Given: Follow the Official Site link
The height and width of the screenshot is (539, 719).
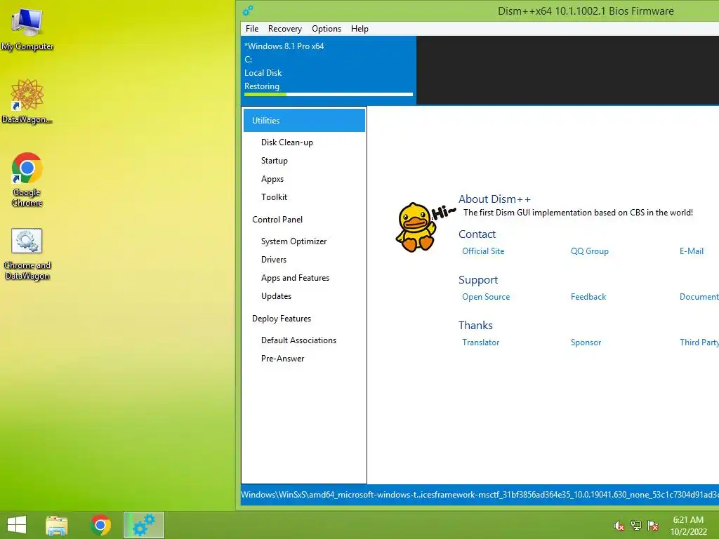Looking at the screenshot, I should [x=483, y=251].
